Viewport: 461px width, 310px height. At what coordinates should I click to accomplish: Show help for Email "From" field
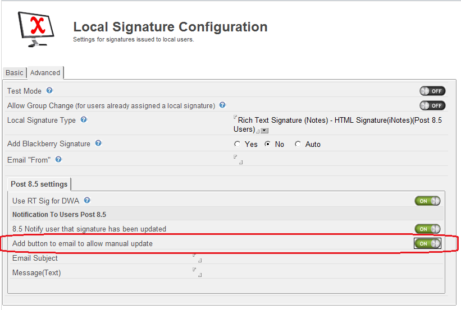tap(58, 159)
